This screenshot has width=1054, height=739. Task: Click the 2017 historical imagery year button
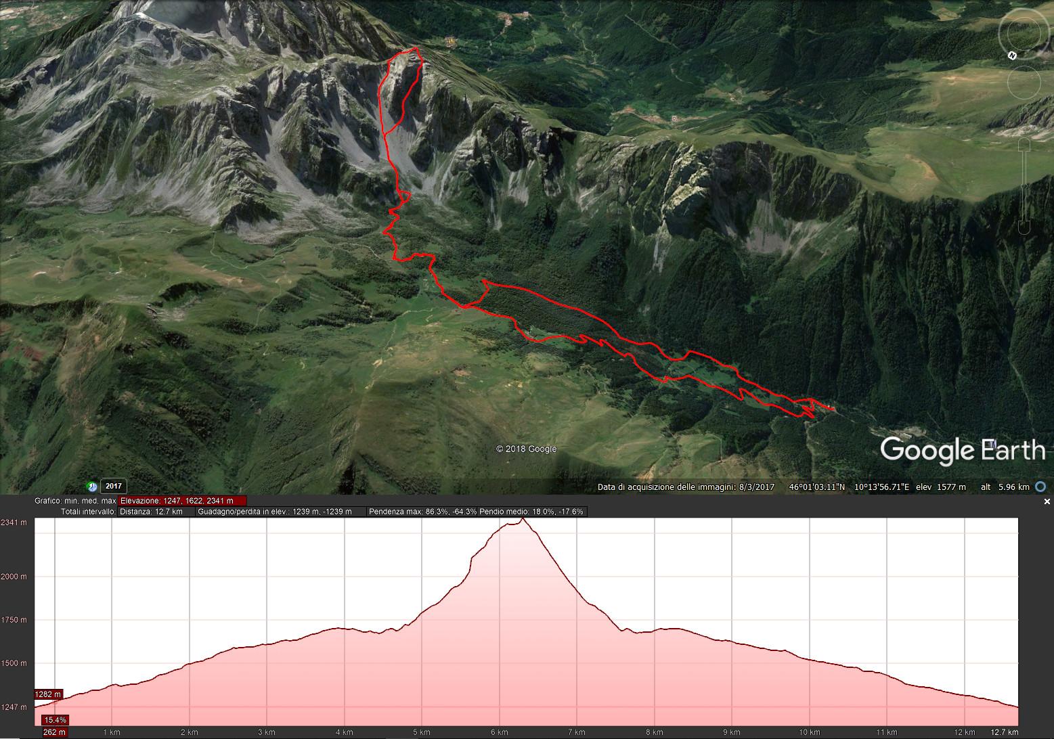point(114,486)
